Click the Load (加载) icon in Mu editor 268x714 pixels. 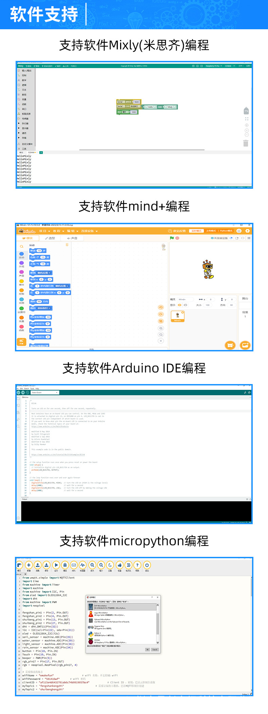tap(38, 565)
